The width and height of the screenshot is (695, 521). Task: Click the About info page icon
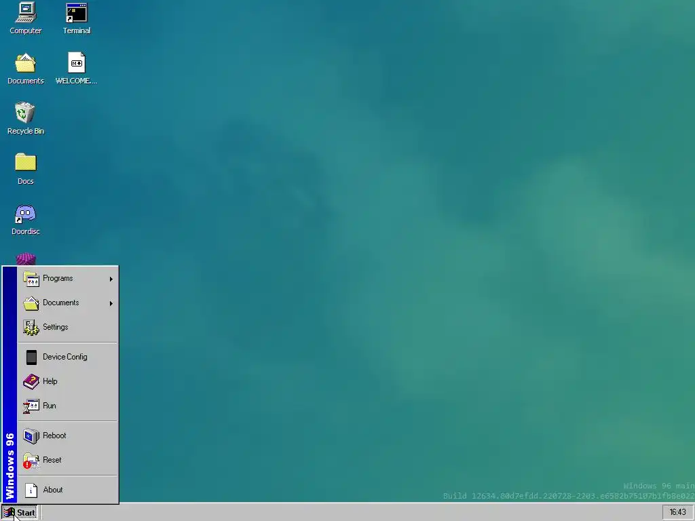[x=31, y=490]
